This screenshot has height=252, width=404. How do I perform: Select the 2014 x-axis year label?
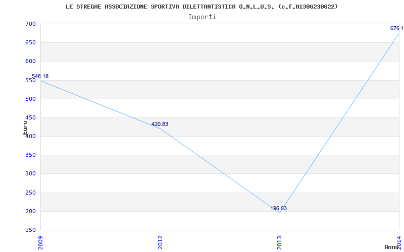point(399,242)
